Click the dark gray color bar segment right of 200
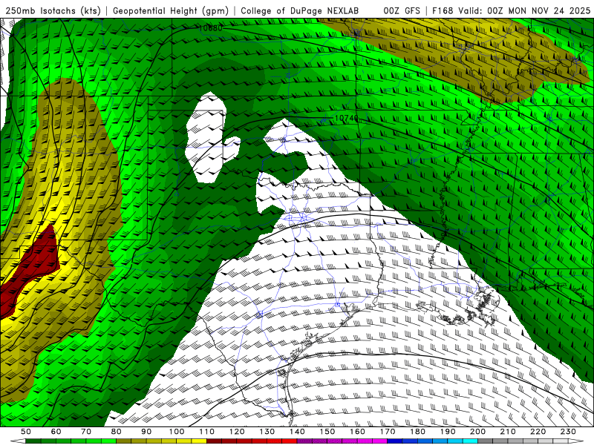The image size is (594, 445). pyautogui.click(x=486, y=441)
